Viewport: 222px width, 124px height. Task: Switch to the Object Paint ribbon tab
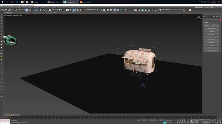(38, 13)
